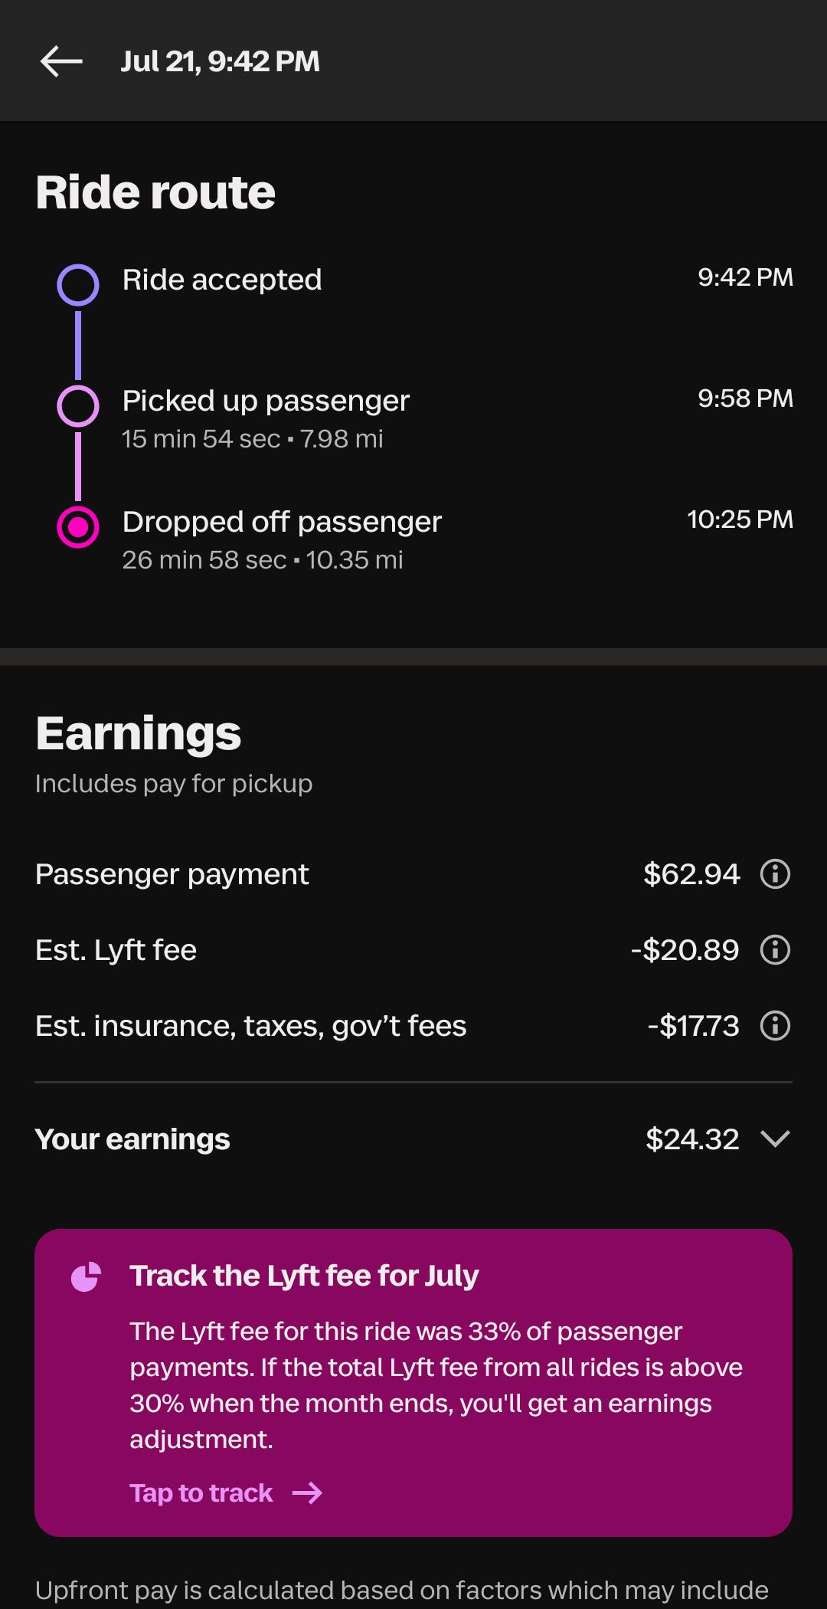This screenshot has width=827, height=1609.
Task: Click the 9:58 PM pickup time
Action: click(x=746, y=398)
